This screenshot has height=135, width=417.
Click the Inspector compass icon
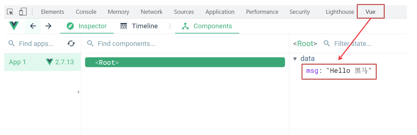click(70, 26)
